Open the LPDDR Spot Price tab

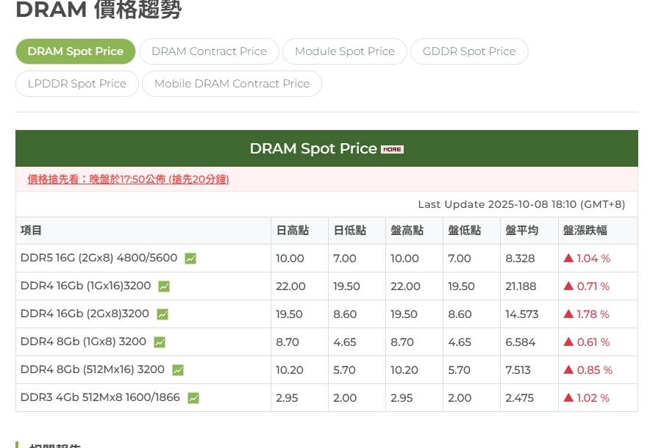click(x=77, y=84)
